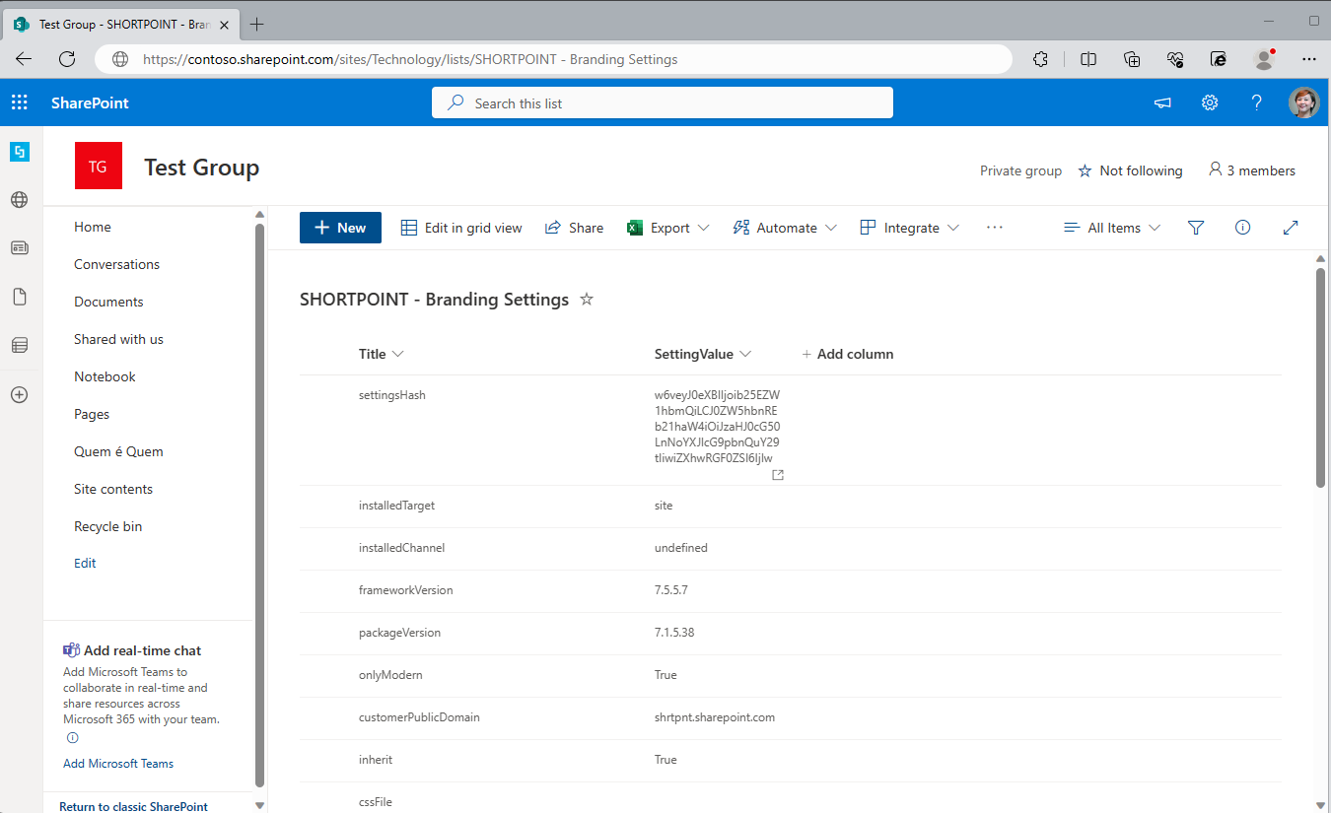Image resolution: width=1331 pixels, height=813 pixels.
Task: Open browser Collections icon
Action: pyautogui.click(x=1132, y=59)
